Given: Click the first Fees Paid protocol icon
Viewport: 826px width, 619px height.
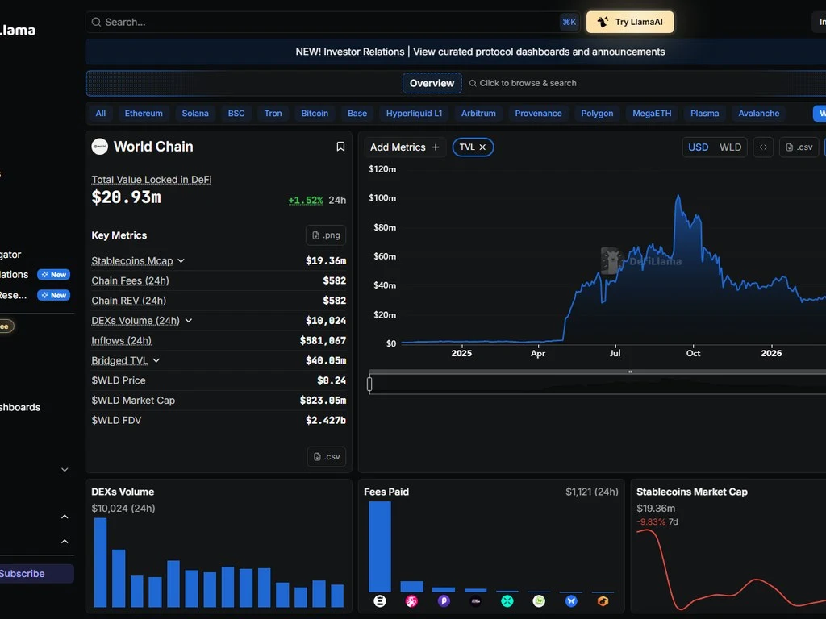Looking at the screenshot, I should pyautogui.click(x=380, y=601).
